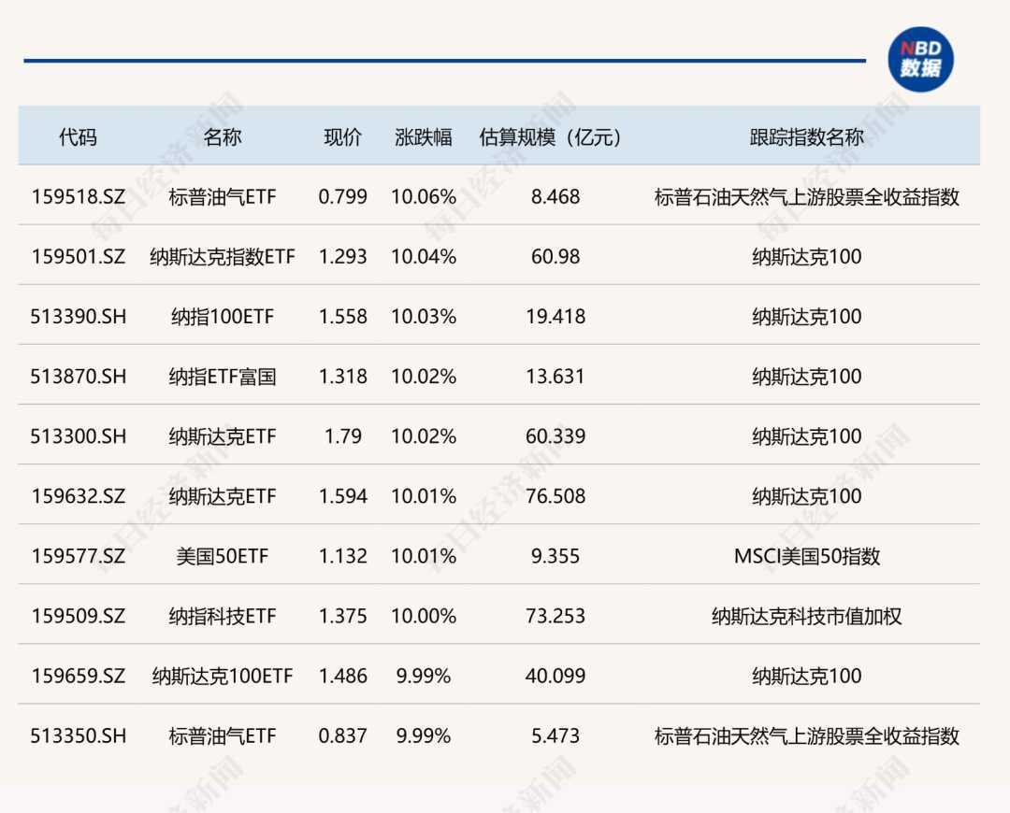The image size is (1010, 813).
Task: Open the 纳斯达克指数ETF entry
Action: pyautogui.click(x=223, y=257)
